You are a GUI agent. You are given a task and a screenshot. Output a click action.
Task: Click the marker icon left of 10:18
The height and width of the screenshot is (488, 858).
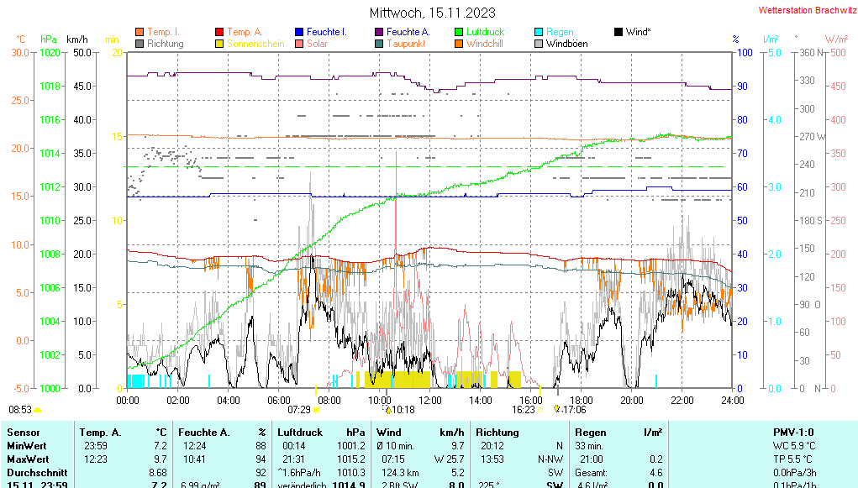387,410
